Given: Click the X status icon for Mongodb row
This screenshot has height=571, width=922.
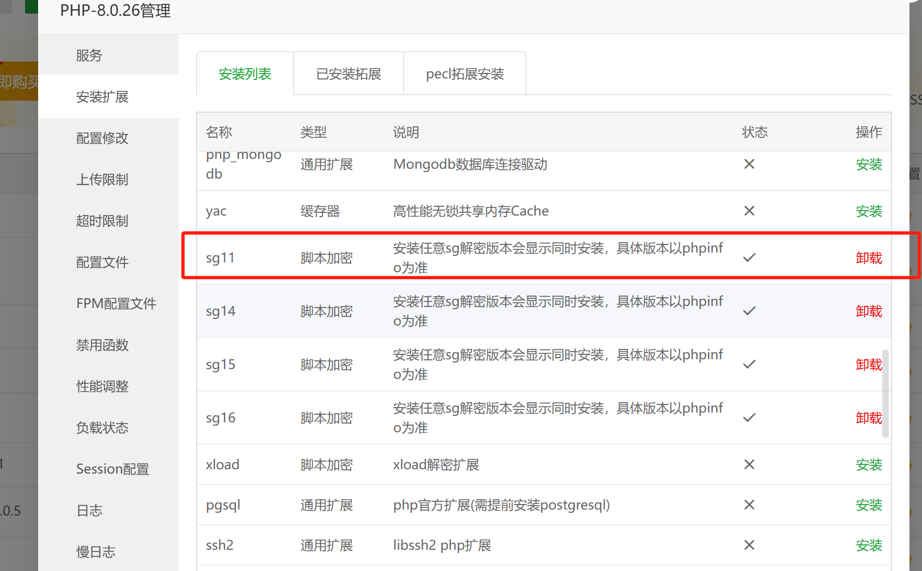Looking at the screenshot, I should pyautogui.click(x=749, y=164).
